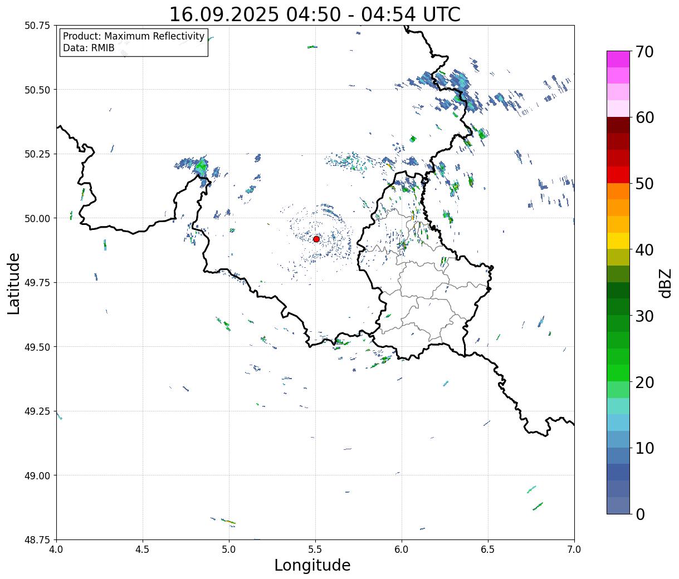
Task: Click the magenta top swatch of the colorbar
Action: (x=618, y=59)
